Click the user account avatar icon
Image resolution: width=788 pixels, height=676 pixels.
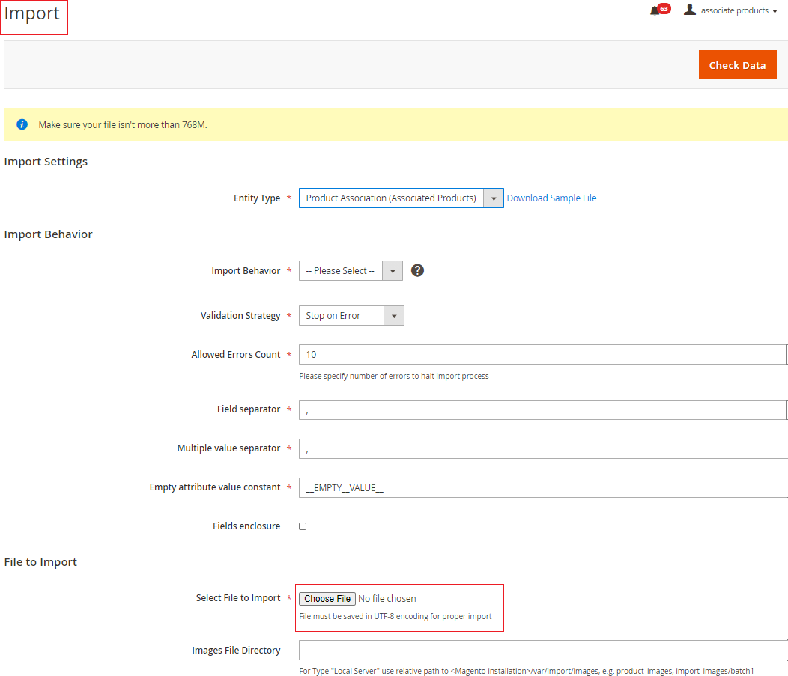(690, 10)
